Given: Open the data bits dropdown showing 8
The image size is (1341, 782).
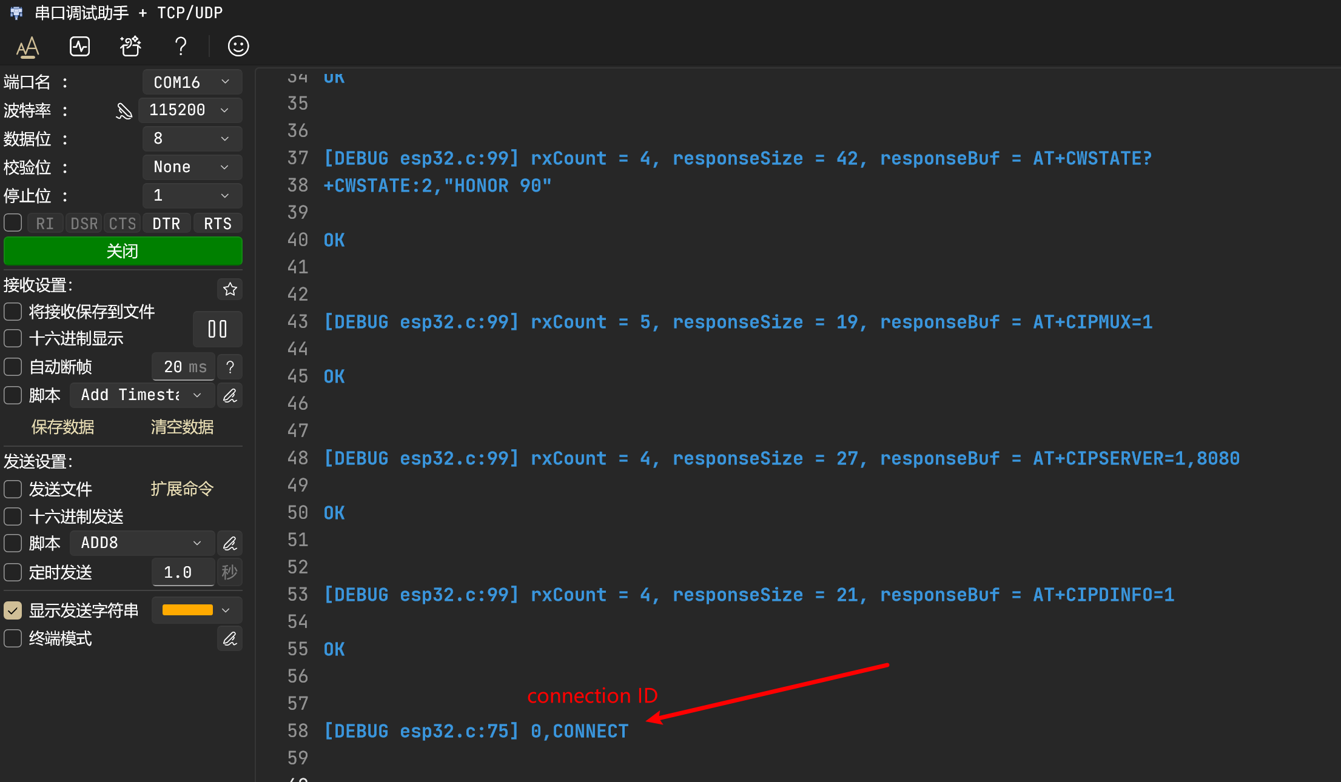Looking at the screenshot, I should click(192, 139).
